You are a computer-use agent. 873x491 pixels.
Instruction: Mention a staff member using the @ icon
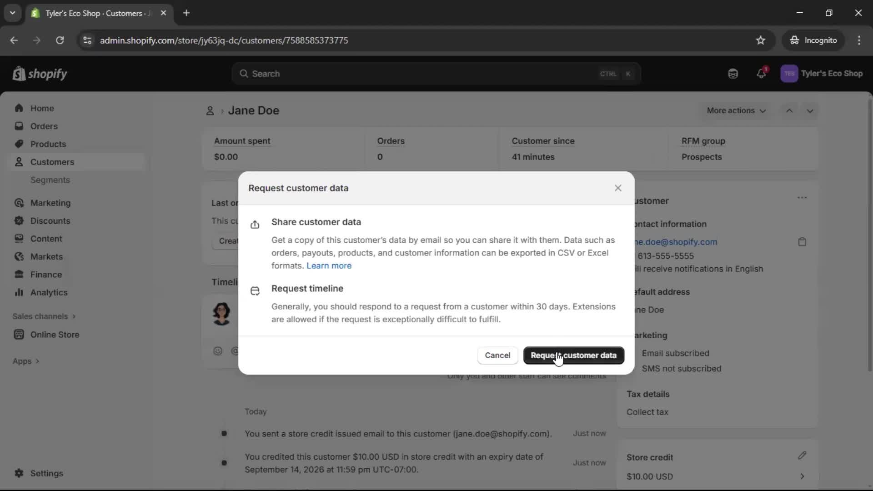[x=235, y=351]
